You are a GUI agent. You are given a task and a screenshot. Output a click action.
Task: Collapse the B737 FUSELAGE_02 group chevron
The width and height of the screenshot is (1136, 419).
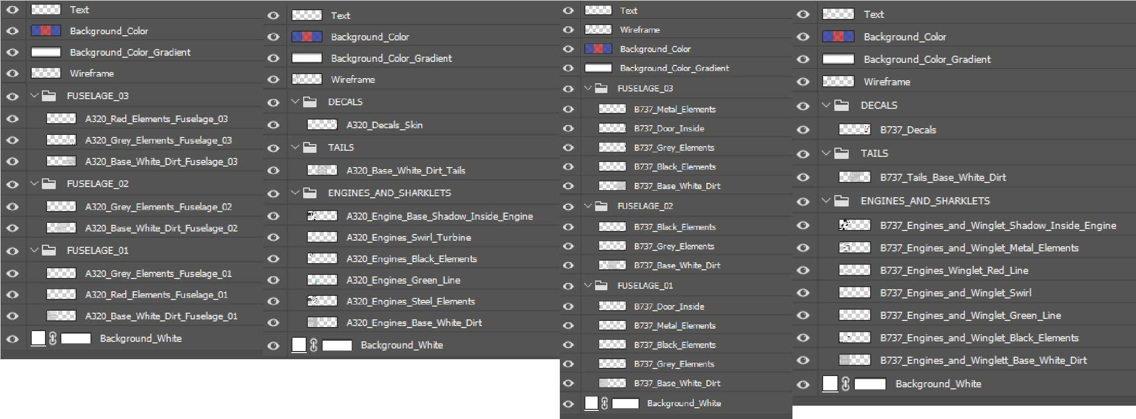pos(588,206)
